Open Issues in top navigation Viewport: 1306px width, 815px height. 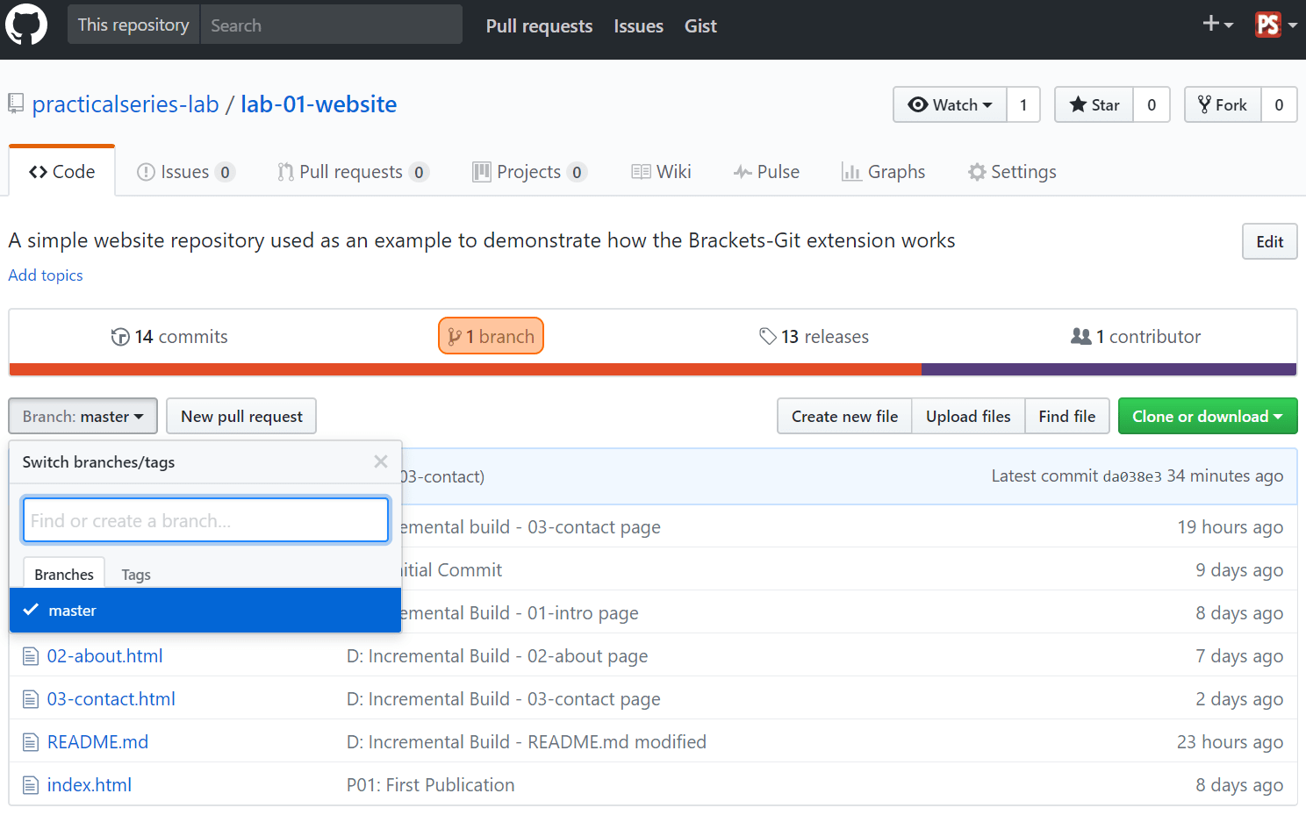[x=638, y=25]
